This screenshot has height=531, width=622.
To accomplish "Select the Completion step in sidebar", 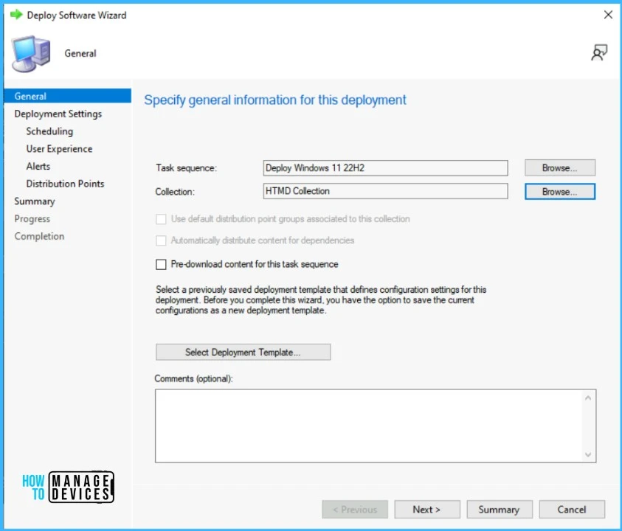I will pos(39,236).
